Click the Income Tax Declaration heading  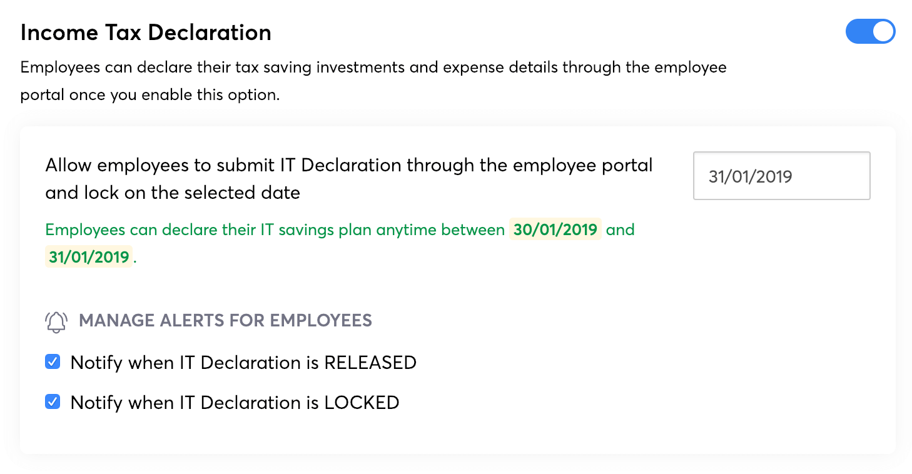click(146, 33)
